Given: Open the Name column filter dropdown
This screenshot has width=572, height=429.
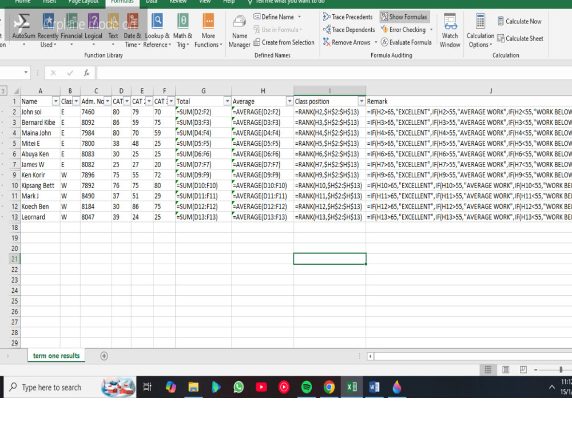Looking at the screenshot, I should pyautogui.click(x=56, y=101).
